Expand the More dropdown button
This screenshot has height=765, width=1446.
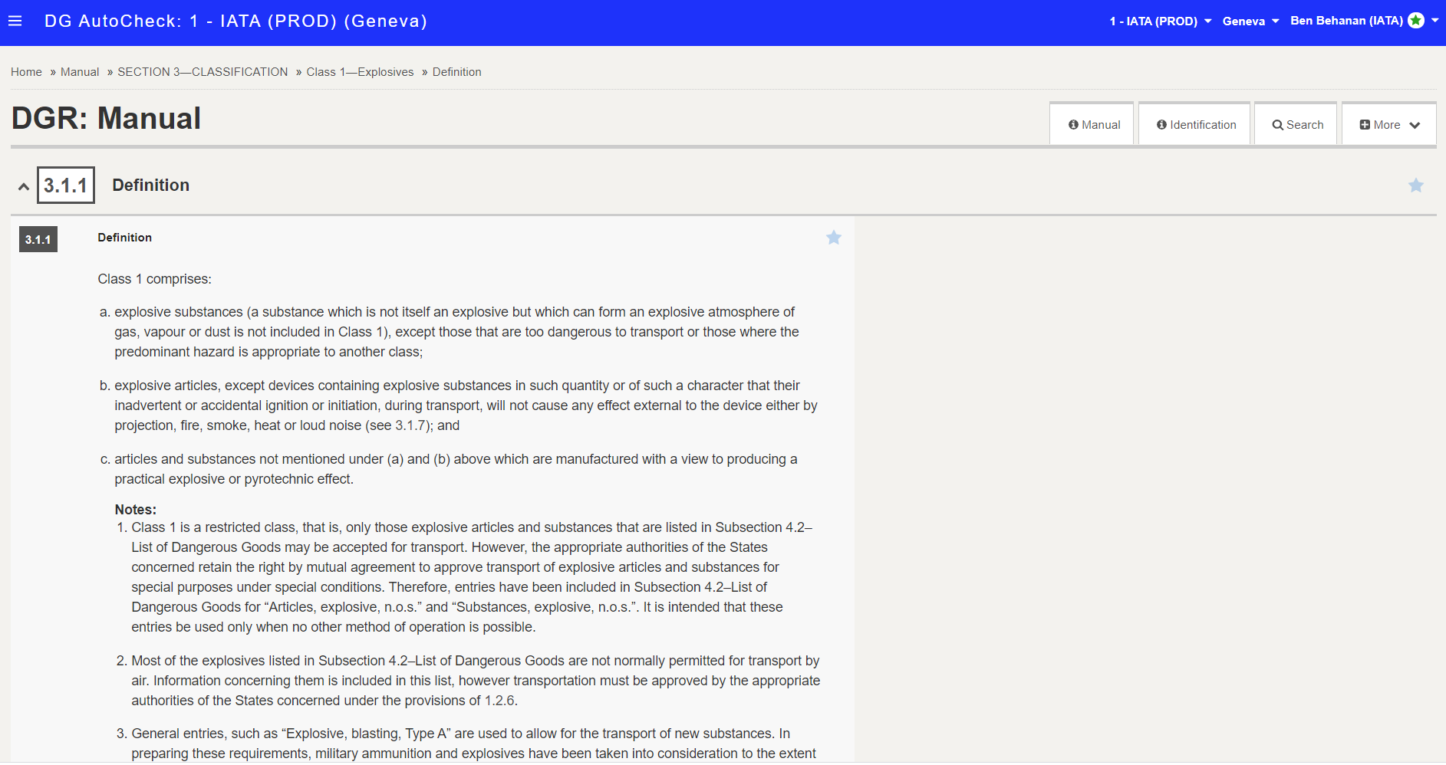[1389, 125]
